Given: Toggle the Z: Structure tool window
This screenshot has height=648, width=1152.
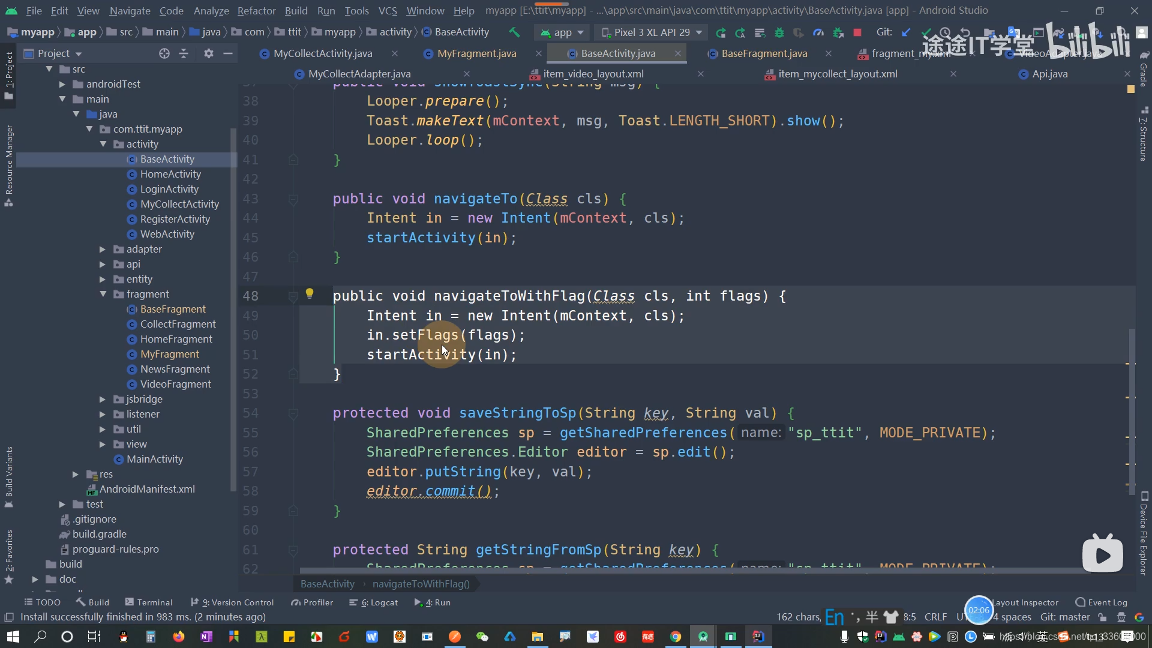Looking at the screenshot, I should point(1144,134).
